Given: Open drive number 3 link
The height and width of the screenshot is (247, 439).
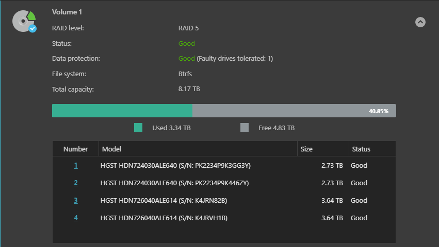Looking at the screenshot, I should 76,200.
